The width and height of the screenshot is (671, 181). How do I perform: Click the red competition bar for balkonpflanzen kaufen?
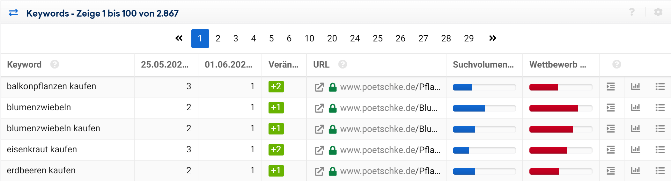[x=544, y=87]
